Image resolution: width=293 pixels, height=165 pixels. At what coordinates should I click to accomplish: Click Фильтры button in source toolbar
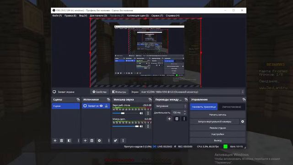point(119,92)
